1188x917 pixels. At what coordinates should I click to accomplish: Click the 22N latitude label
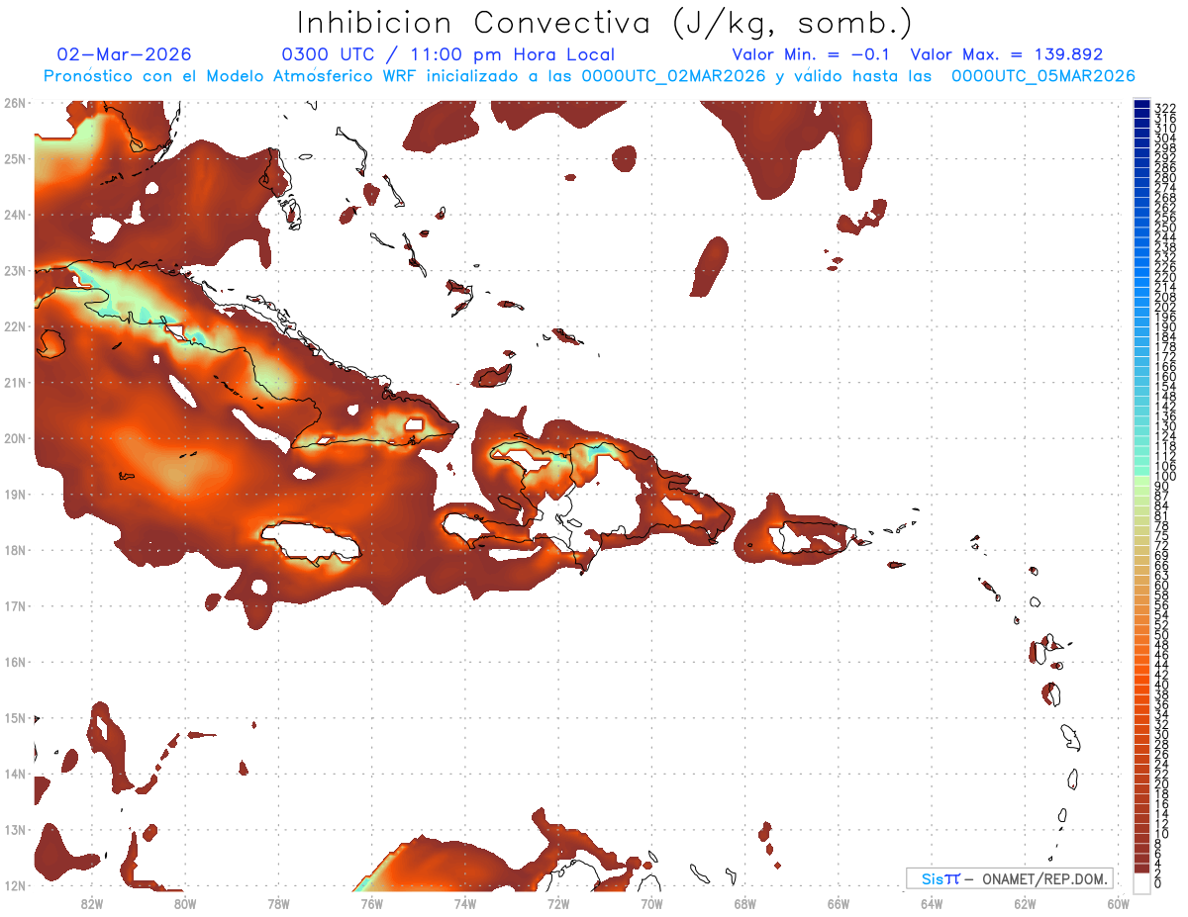15,326
